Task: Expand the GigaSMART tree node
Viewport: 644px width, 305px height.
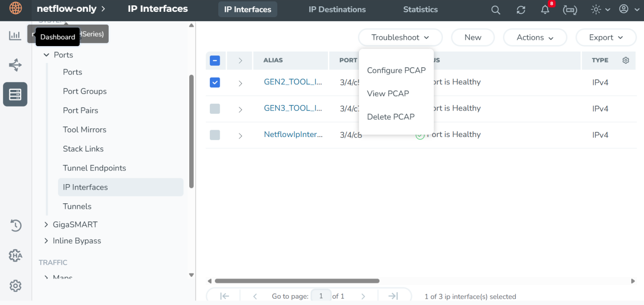Action: point(47,224)
